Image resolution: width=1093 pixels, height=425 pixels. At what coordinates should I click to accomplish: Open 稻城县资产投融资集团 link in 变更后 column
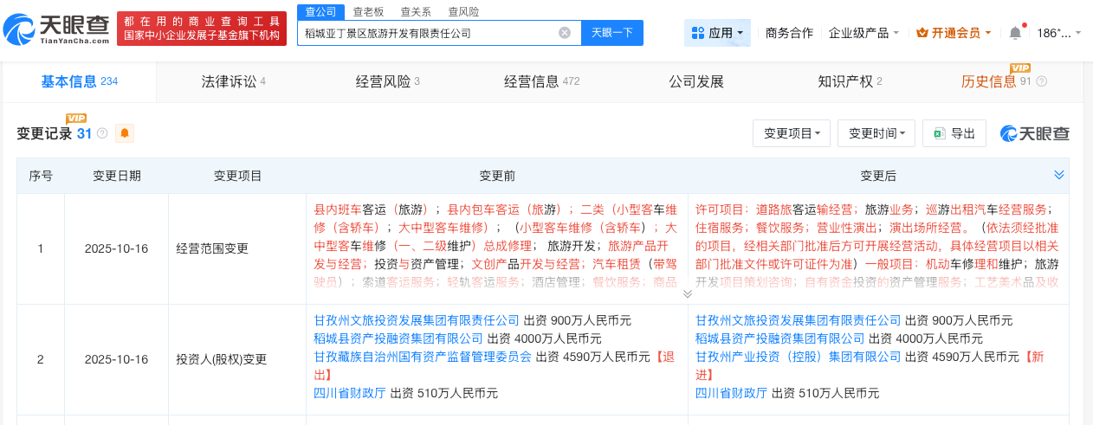tap(780, 338)
